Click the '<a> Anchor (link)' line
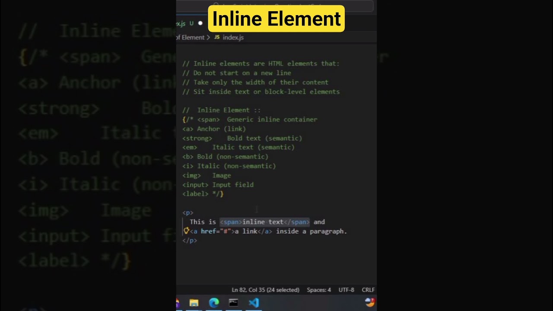 214,129
